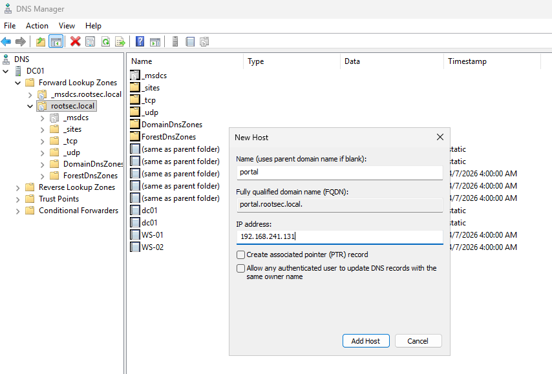The image size is (552, 374).
Task: Click the ForestDnsZones folder icon in record list
Action: (x=135, y=136)
